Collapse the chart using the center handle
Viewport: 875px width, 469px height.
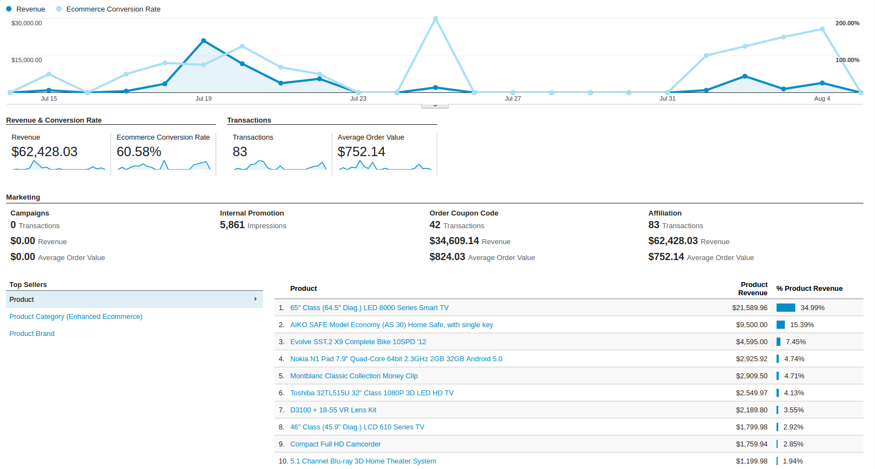(x=435, y=106)
